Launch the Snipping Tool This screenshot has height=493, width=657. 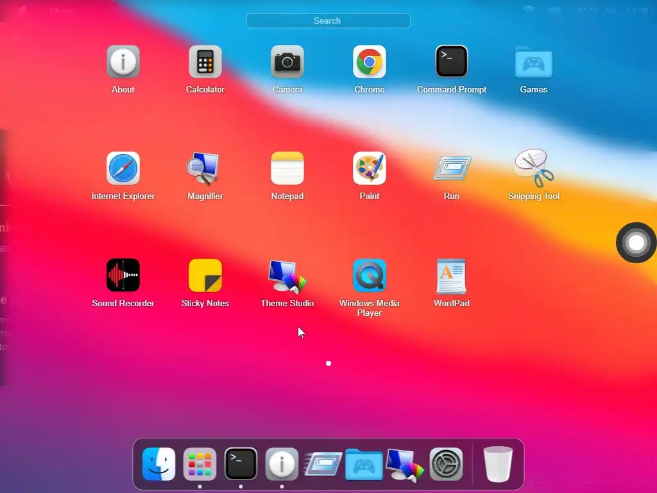(534, 168)
